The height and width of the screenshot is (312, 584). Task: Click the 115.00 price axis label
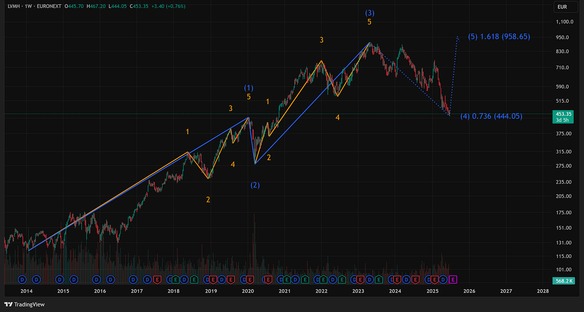click(563, 256)
